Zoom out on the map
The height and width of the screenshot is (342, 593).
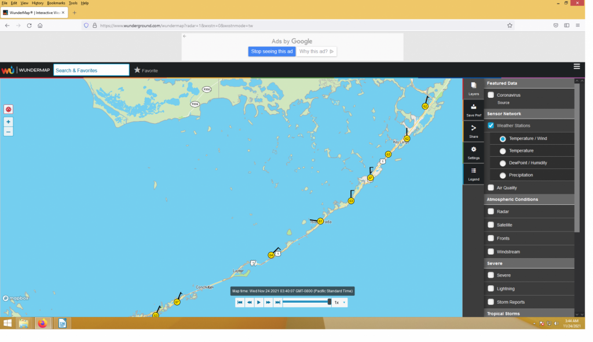pos(8,132)
